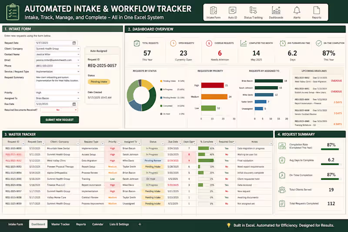The image size is (348, 232).
Task: Click the clipboard checklist logo icon
Action: 13,12
